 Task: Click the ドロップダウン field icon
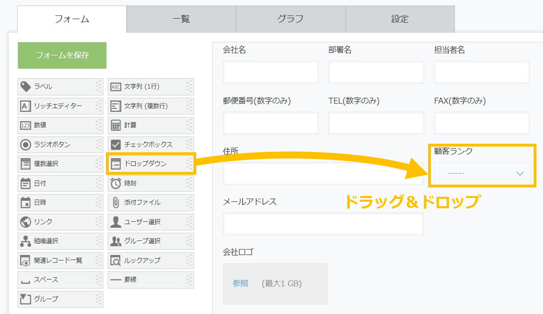pos(116,164)
